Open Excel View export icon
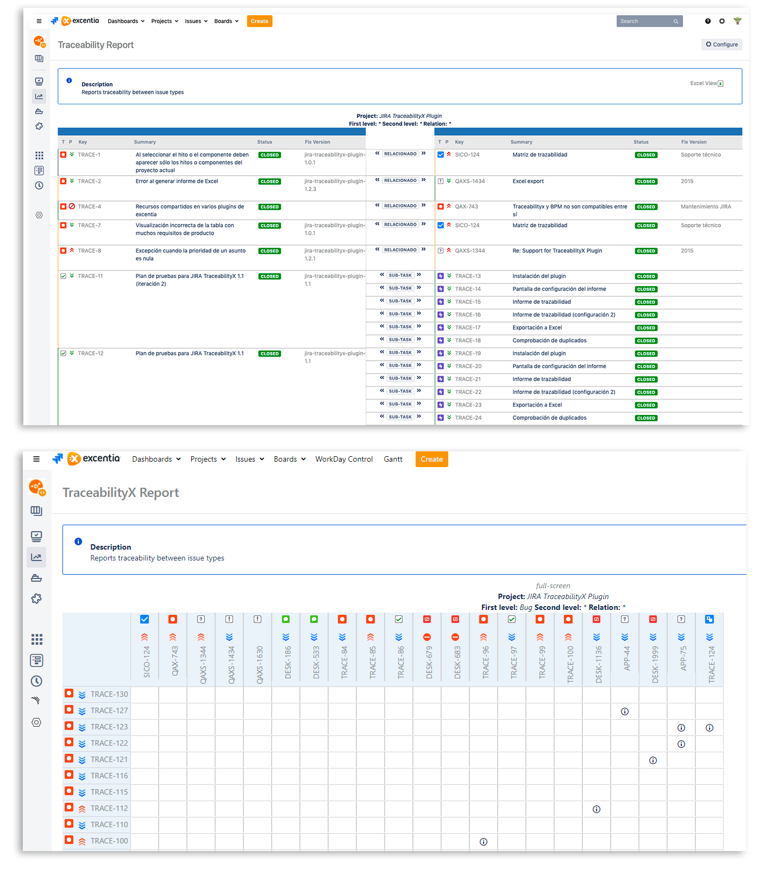This screenshot has width=772, height=869. pos(720,84)
